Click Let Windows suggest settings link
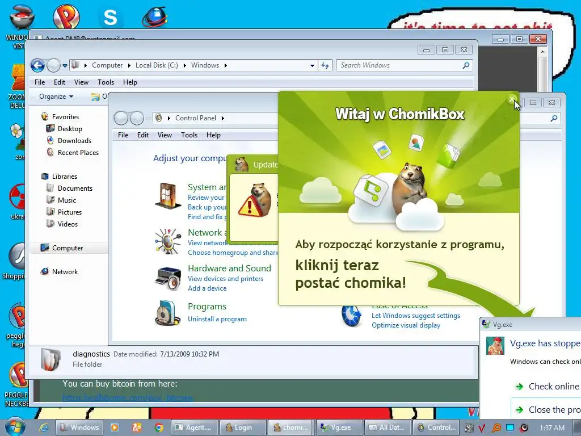Screen dimensions: 581x436 416,316
